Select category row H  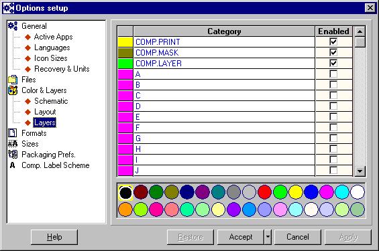click(x=224, y=149)
